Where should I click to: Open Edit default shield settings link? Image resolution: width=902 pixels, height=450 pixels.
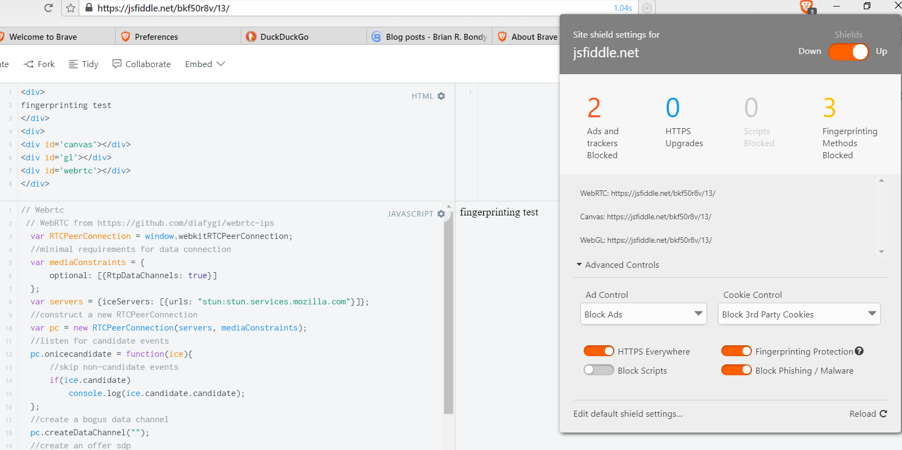point(628,413)
